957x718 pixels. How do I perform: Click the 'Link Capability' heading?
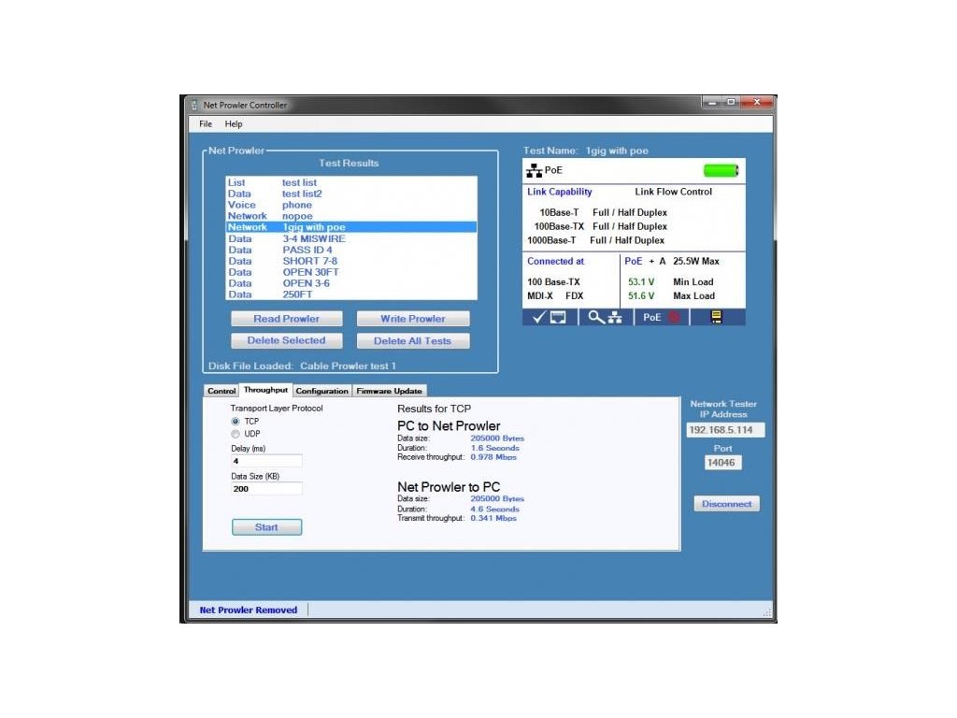(560, 192)
